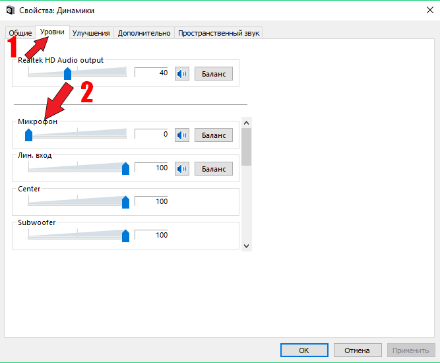The height and width of the screenshot is (363, 440).
Task: Confirm with the OK button
Action: [303, 350]
